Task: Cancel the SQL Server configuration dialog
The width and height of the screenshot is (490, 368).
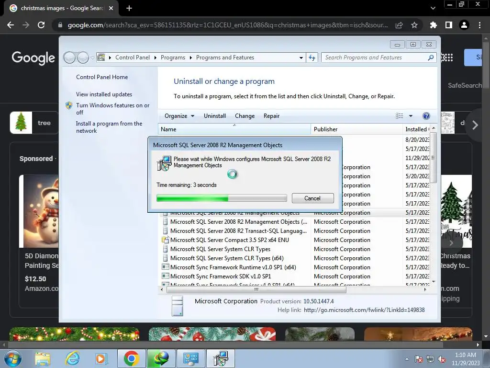Action: (x=312, y=198)
